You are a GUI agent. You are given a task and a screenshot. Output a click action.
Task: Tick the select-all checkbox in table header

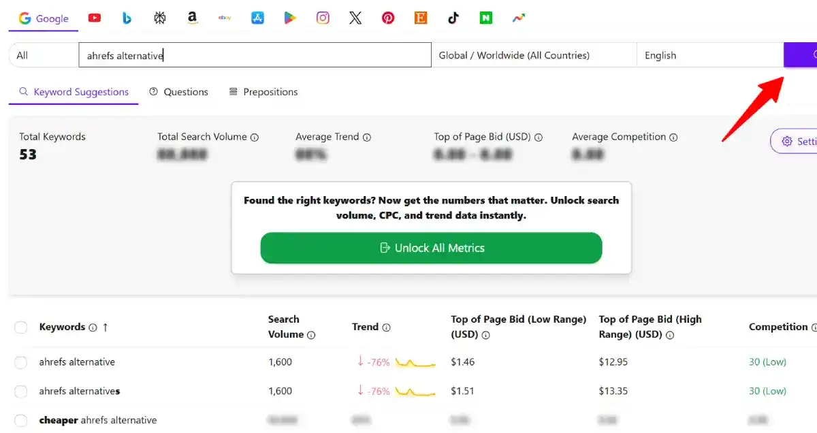(21, 327)
